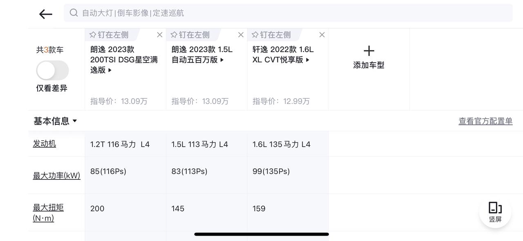523x241 pixels.
Task: Select the 83(113Ps) power value
Action: tap(190, 171)
